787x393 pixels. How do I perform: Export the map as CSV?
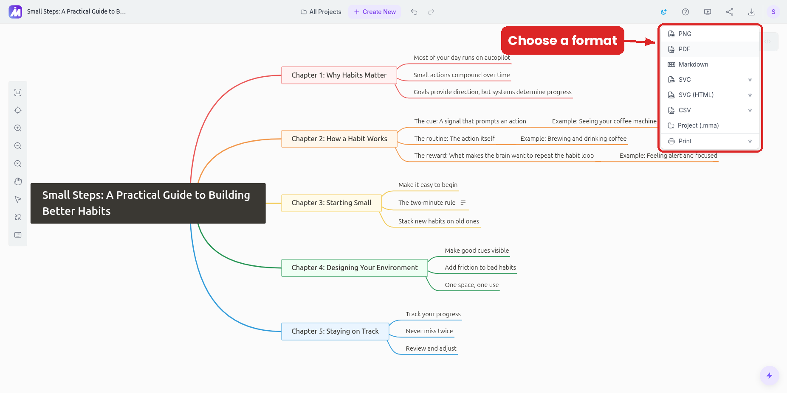(710, 110)
